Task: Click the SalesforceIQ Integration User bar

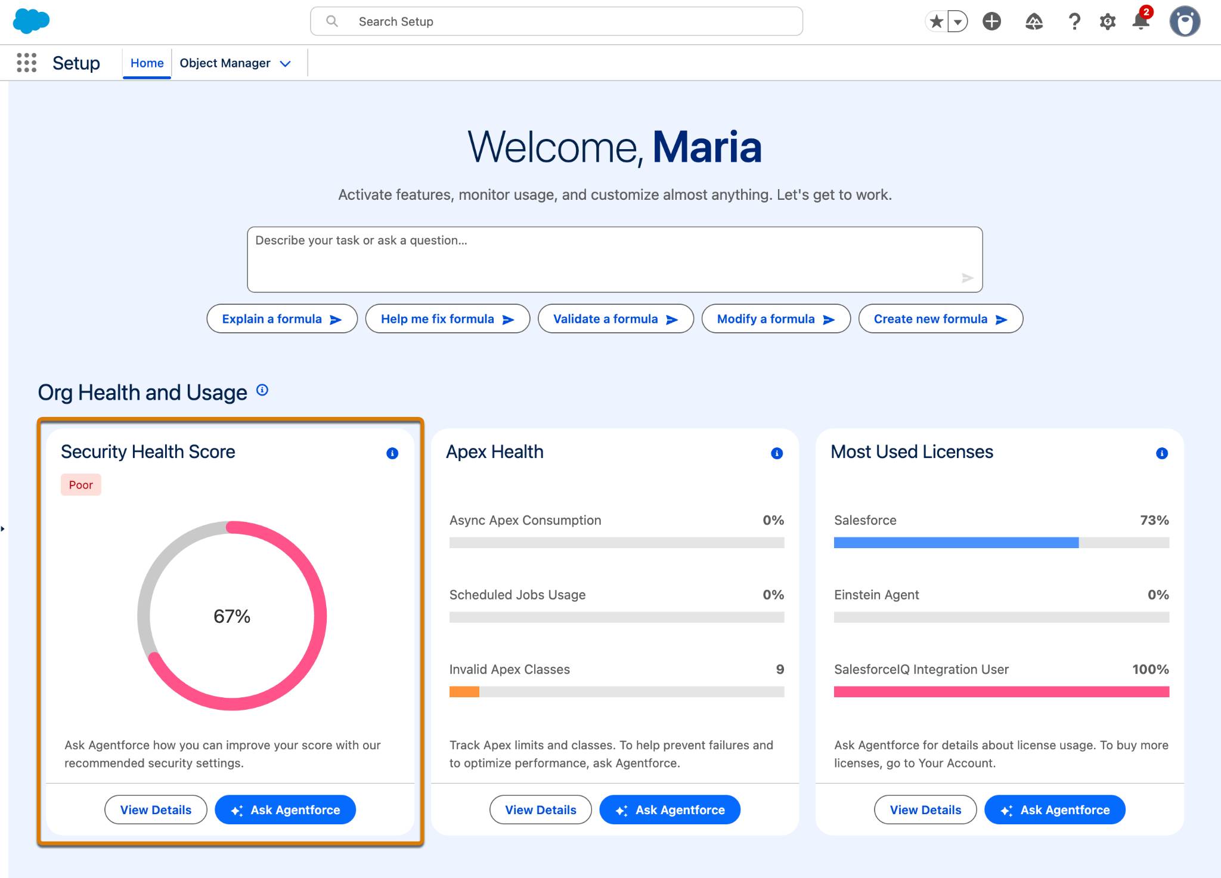Action: [1002, 692]
